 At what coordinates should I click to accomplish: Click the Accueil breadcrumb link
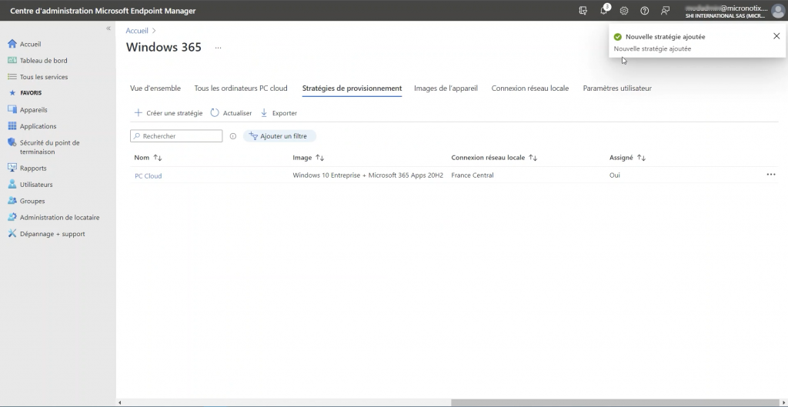pos(137,31)
